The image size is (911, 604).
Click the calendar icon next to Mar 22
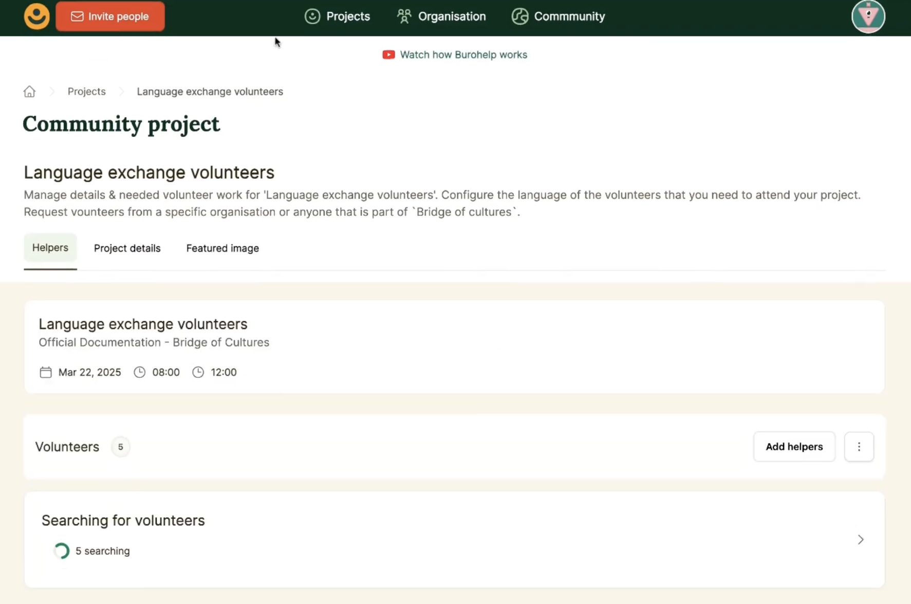coord(45,372)
